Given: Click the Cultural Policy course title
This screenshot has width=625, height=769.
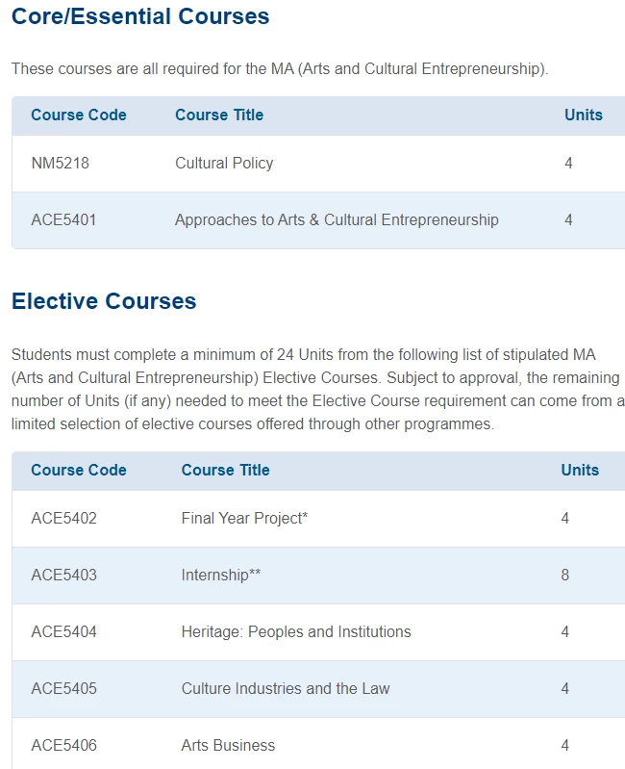Looking at the screenshot, I should coord(224,163).
